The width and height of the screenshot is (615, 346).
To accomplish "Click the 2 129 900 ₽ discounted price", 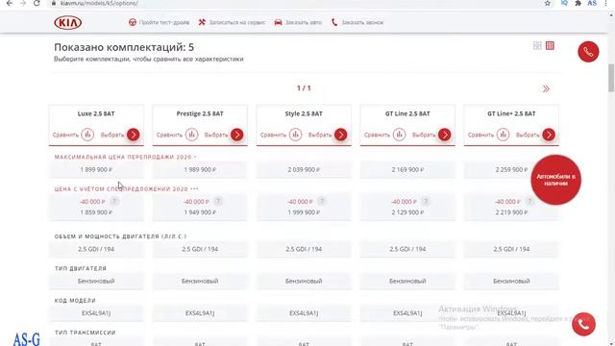I will [407, 212].
